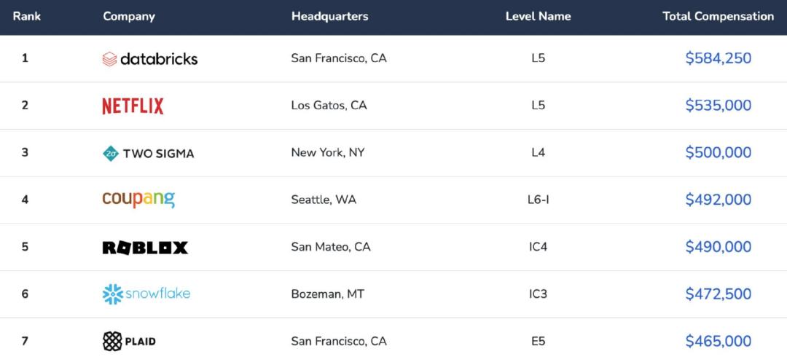Select the Snowflake logo

(x=146, y=294)
